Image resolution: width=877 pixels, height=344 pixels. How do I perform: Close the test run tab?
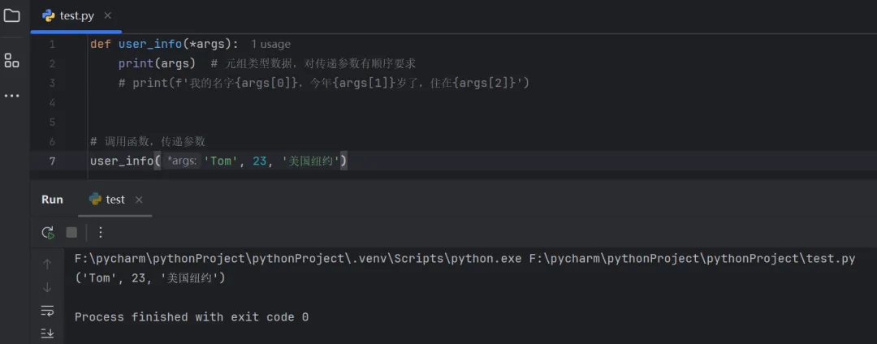pyautogui.click(x=139, y=200)
